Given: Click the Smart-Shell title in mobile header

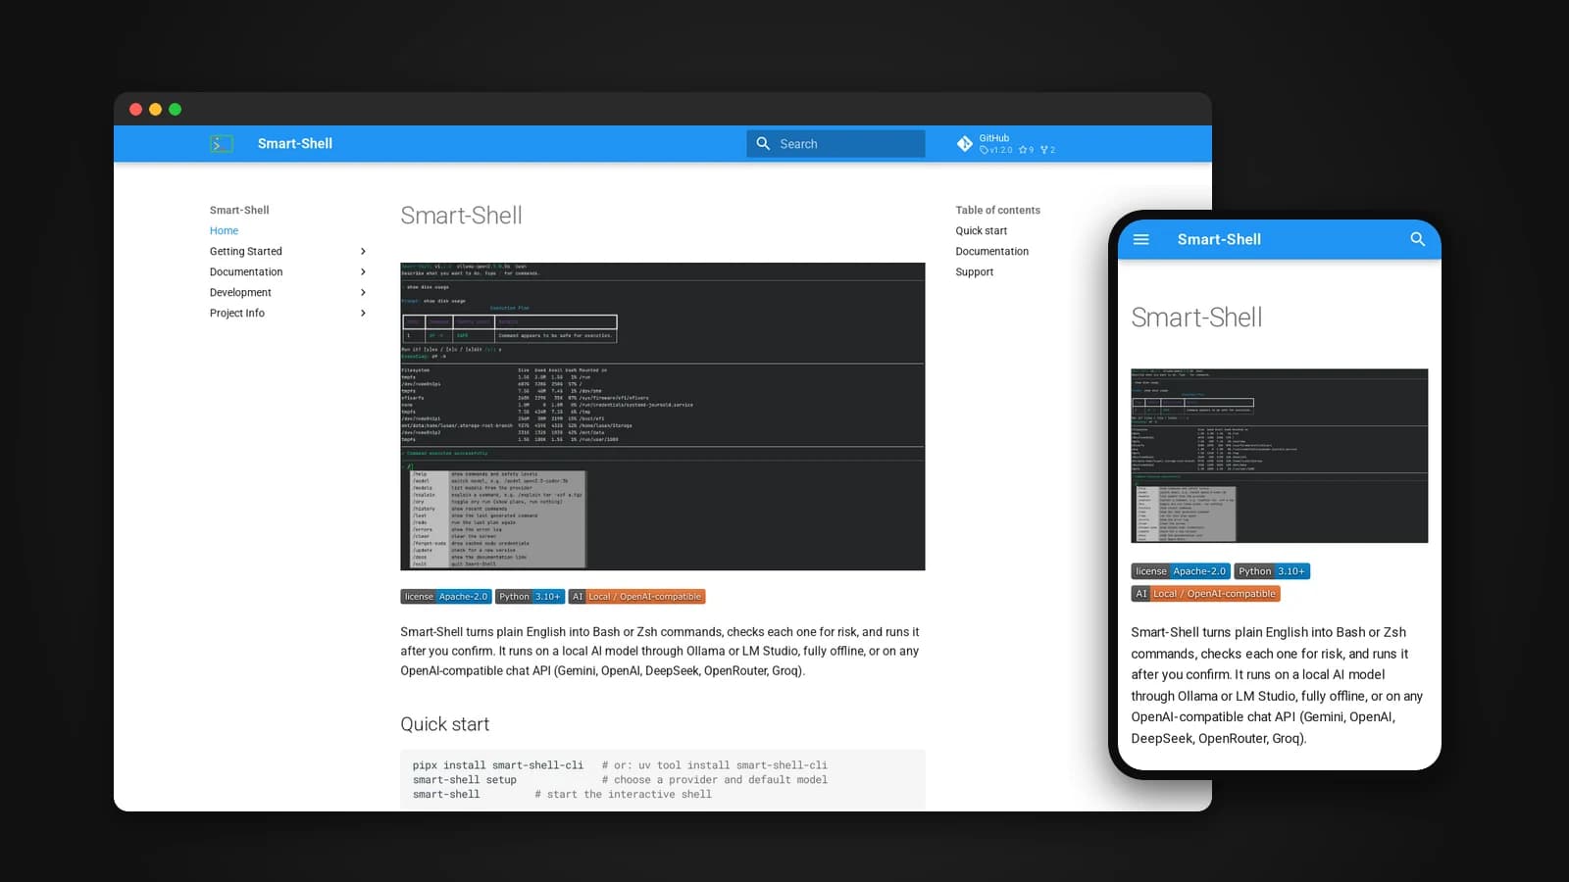Looking at the screenshot, I should tap(1219, 239).
